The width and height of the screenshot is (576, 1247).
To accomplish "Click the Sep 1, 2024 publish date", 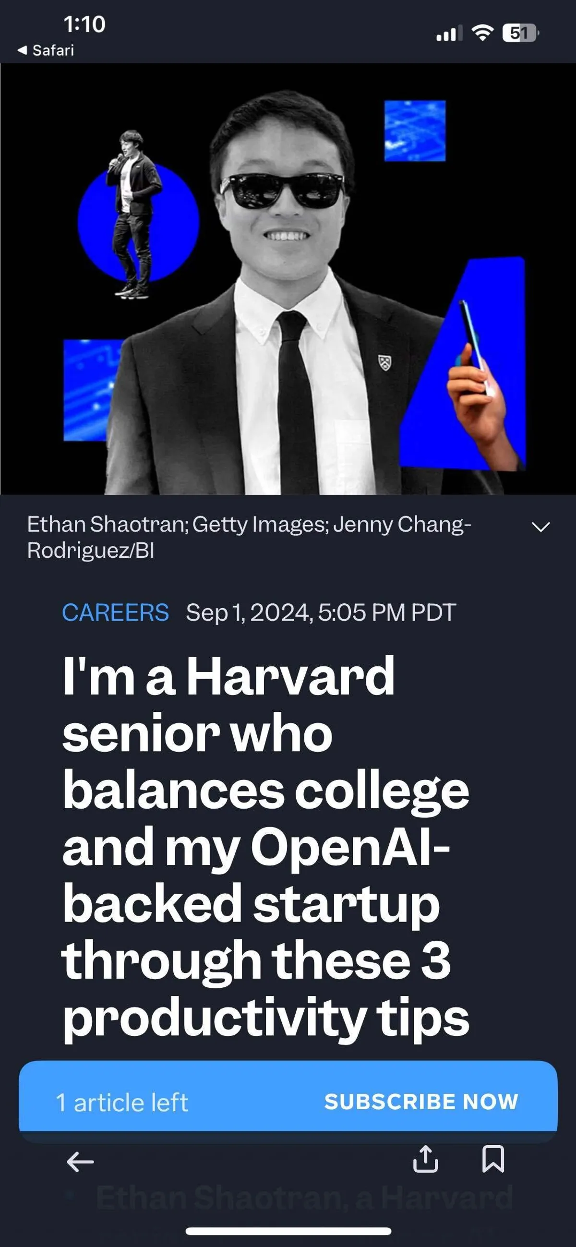I will coord(321,612).
